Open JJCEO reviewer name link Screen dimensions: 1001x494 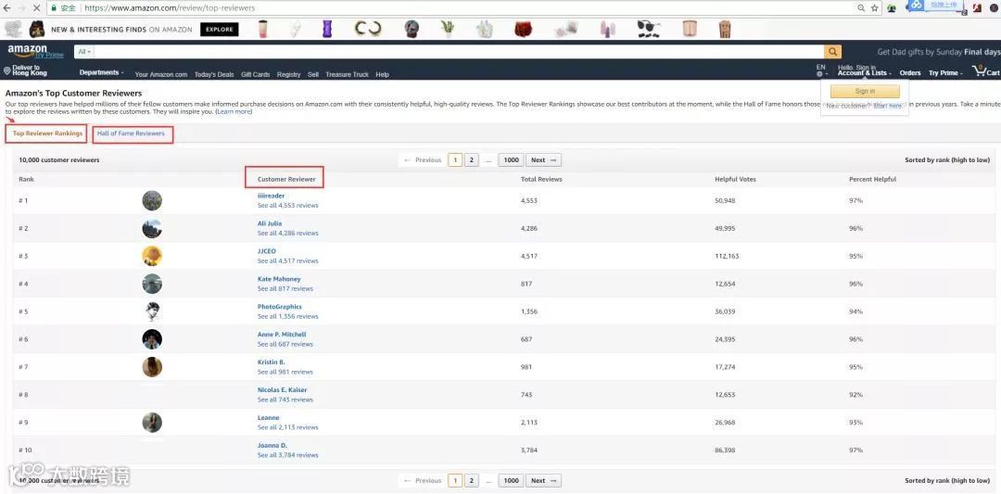coord(267,251)
